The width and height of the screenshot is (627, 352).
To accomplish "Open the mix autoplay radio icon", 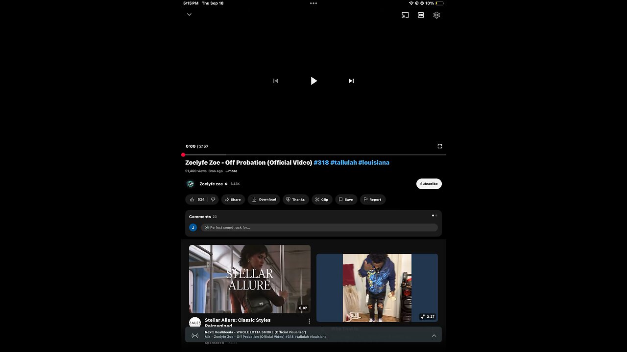I will point(195,335).
